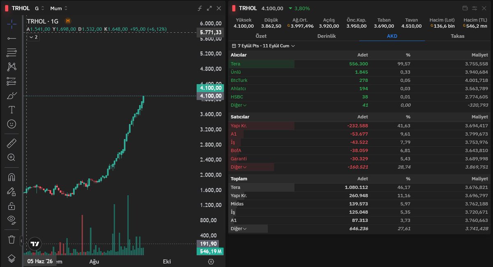Collapse the drawing toolbar side handle
The width and height of the screenshot is (493, 267).
click(x=21, y=240)
